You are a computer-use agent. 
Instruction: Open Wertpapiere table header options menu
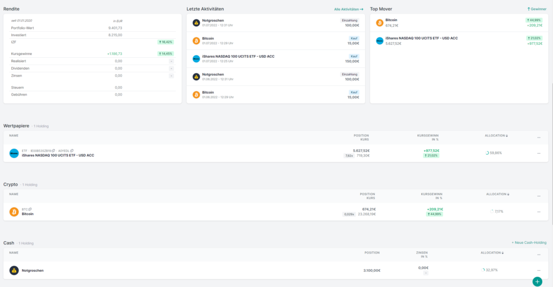coord(538,138)
